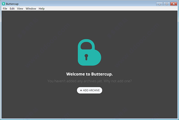Click the Buttercup title bar app icon
This screenshot has height=120, width=179.
[x=4, y=4]
